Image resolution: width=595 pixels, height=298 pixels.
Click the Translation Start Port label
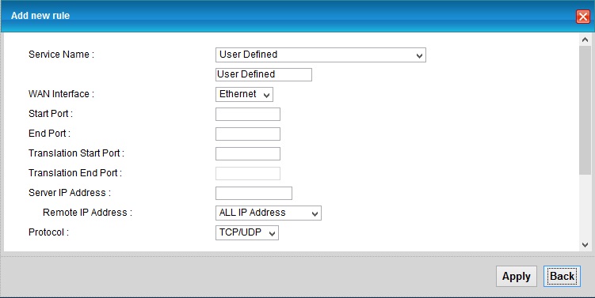[76, 153]
